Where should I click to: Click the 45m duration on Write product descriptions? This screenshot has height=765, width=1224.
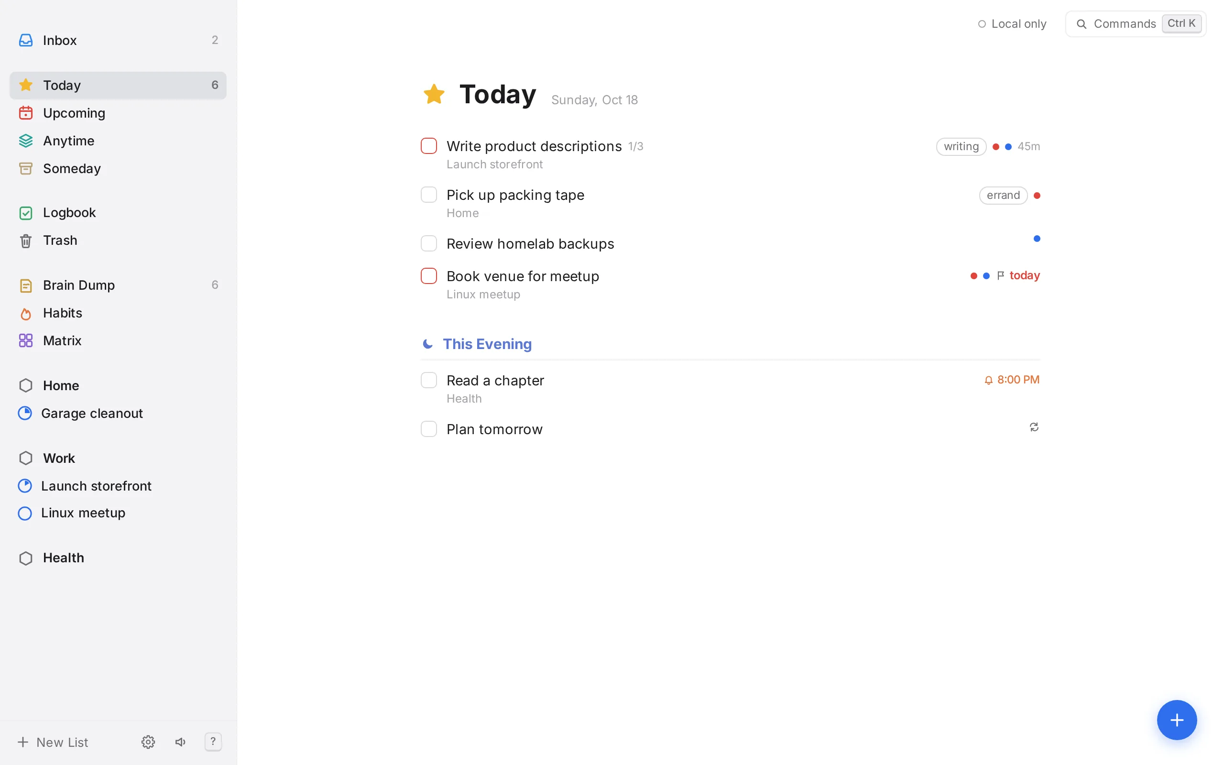click(x=1028, y=146)
